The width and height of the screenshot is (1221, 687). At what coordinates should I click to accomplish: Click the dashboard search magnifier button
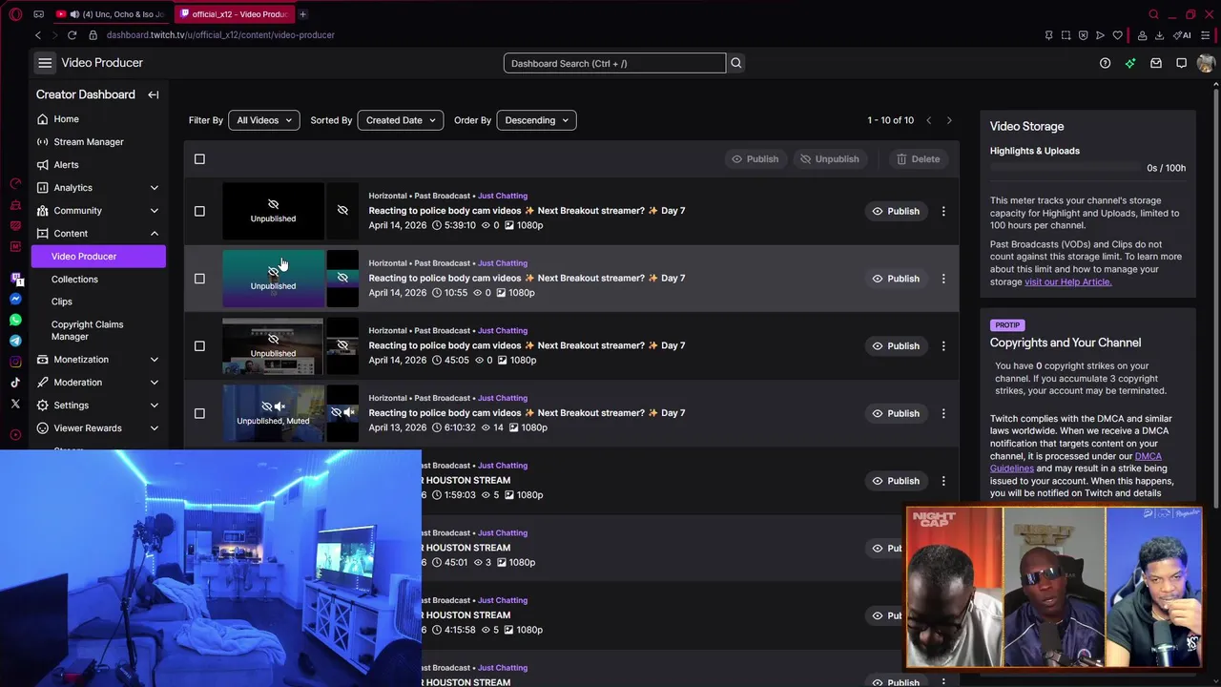(735, 63)
